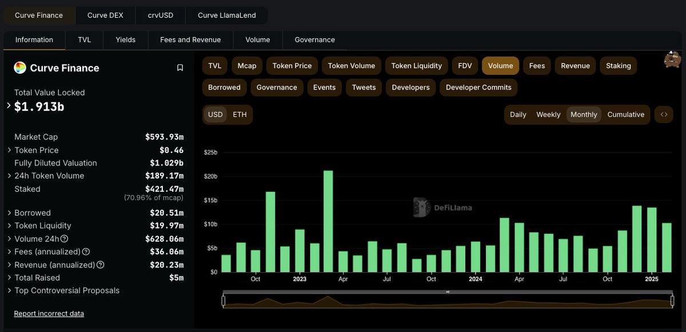Viewport: 686px width, 332px height.
Task: Expand the Revenue (annualized) row
Action: click(9, 265)
